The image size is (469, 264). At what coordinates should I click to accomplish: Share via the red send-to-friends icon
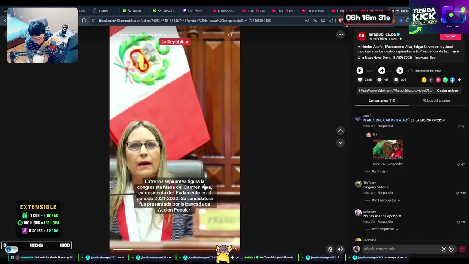438,80
